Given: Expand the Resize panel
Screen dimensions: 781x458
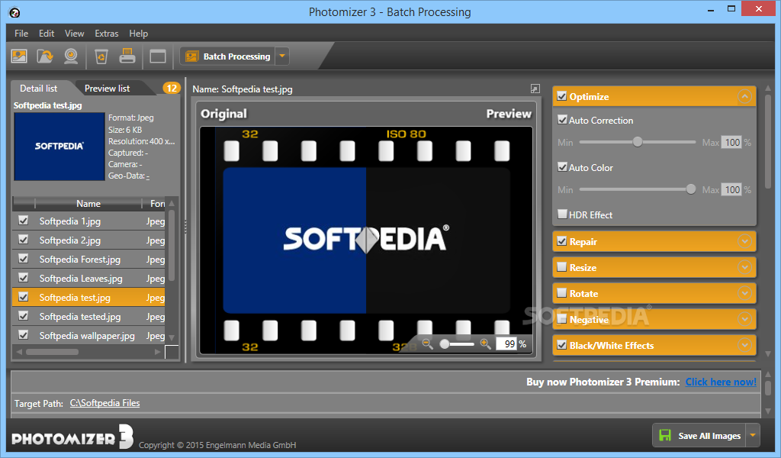Looking at the screenshot, I should tap(744, 267).
